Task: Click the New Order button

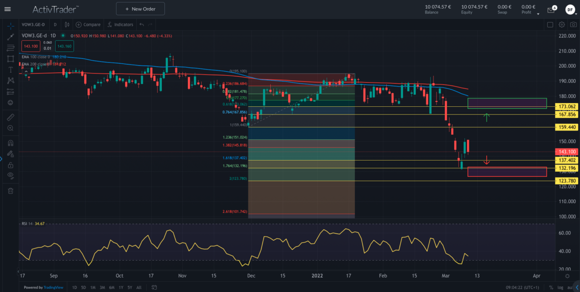Action: coord(140,8)
